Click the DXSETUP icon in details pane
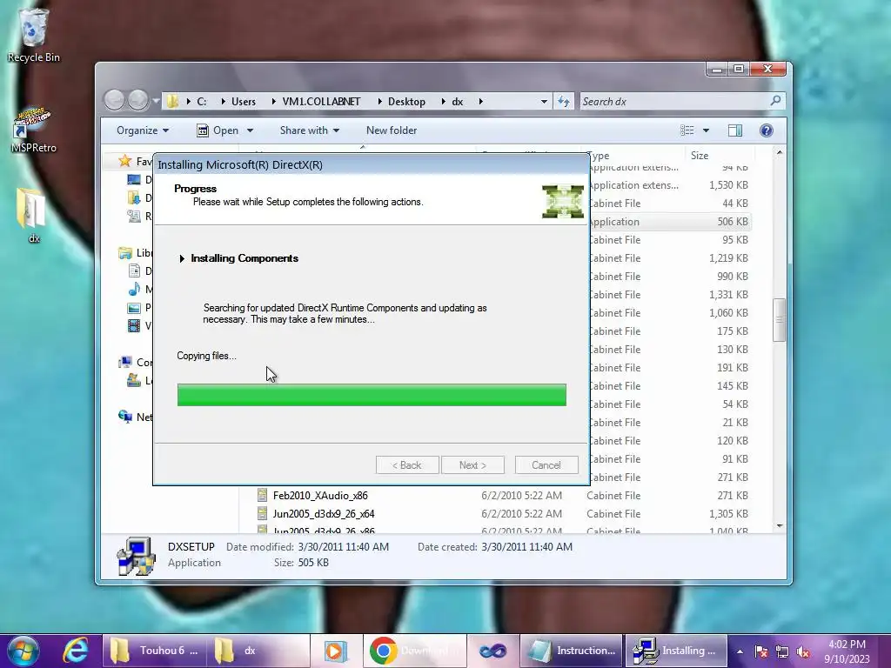The image size is (891, 668). pyautogui.click(x=136, y=556)
